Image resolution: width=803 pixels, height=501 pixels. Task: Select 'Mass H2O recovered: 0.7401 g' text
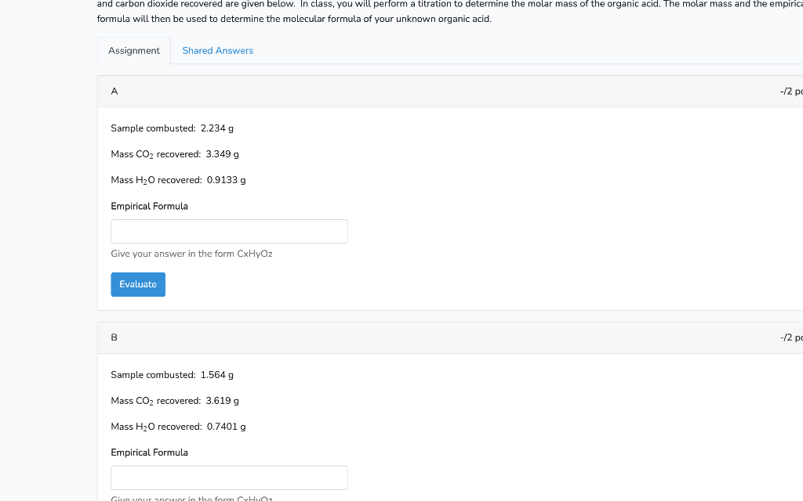point(178,427)
